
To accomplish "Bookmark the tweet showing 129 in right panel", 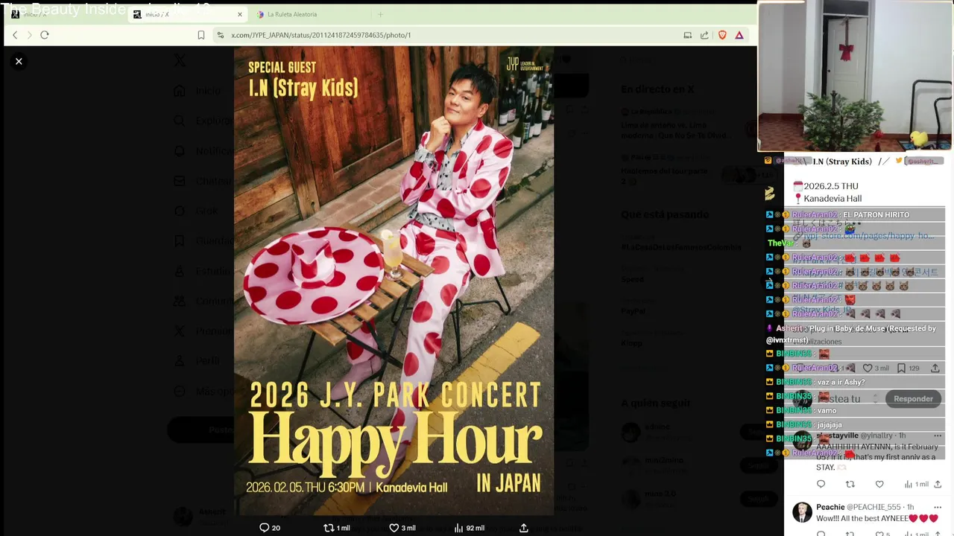I will tap(908, 368).
